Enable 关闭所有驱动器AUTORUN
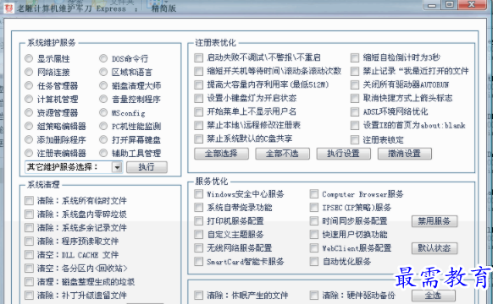This screenshot has width=498, height=304. pos(355,84)
